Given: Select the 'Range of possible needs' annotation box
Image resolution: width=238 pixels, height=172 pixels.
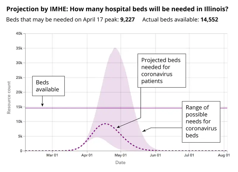Looking at the screenshot, I should 201,121.
